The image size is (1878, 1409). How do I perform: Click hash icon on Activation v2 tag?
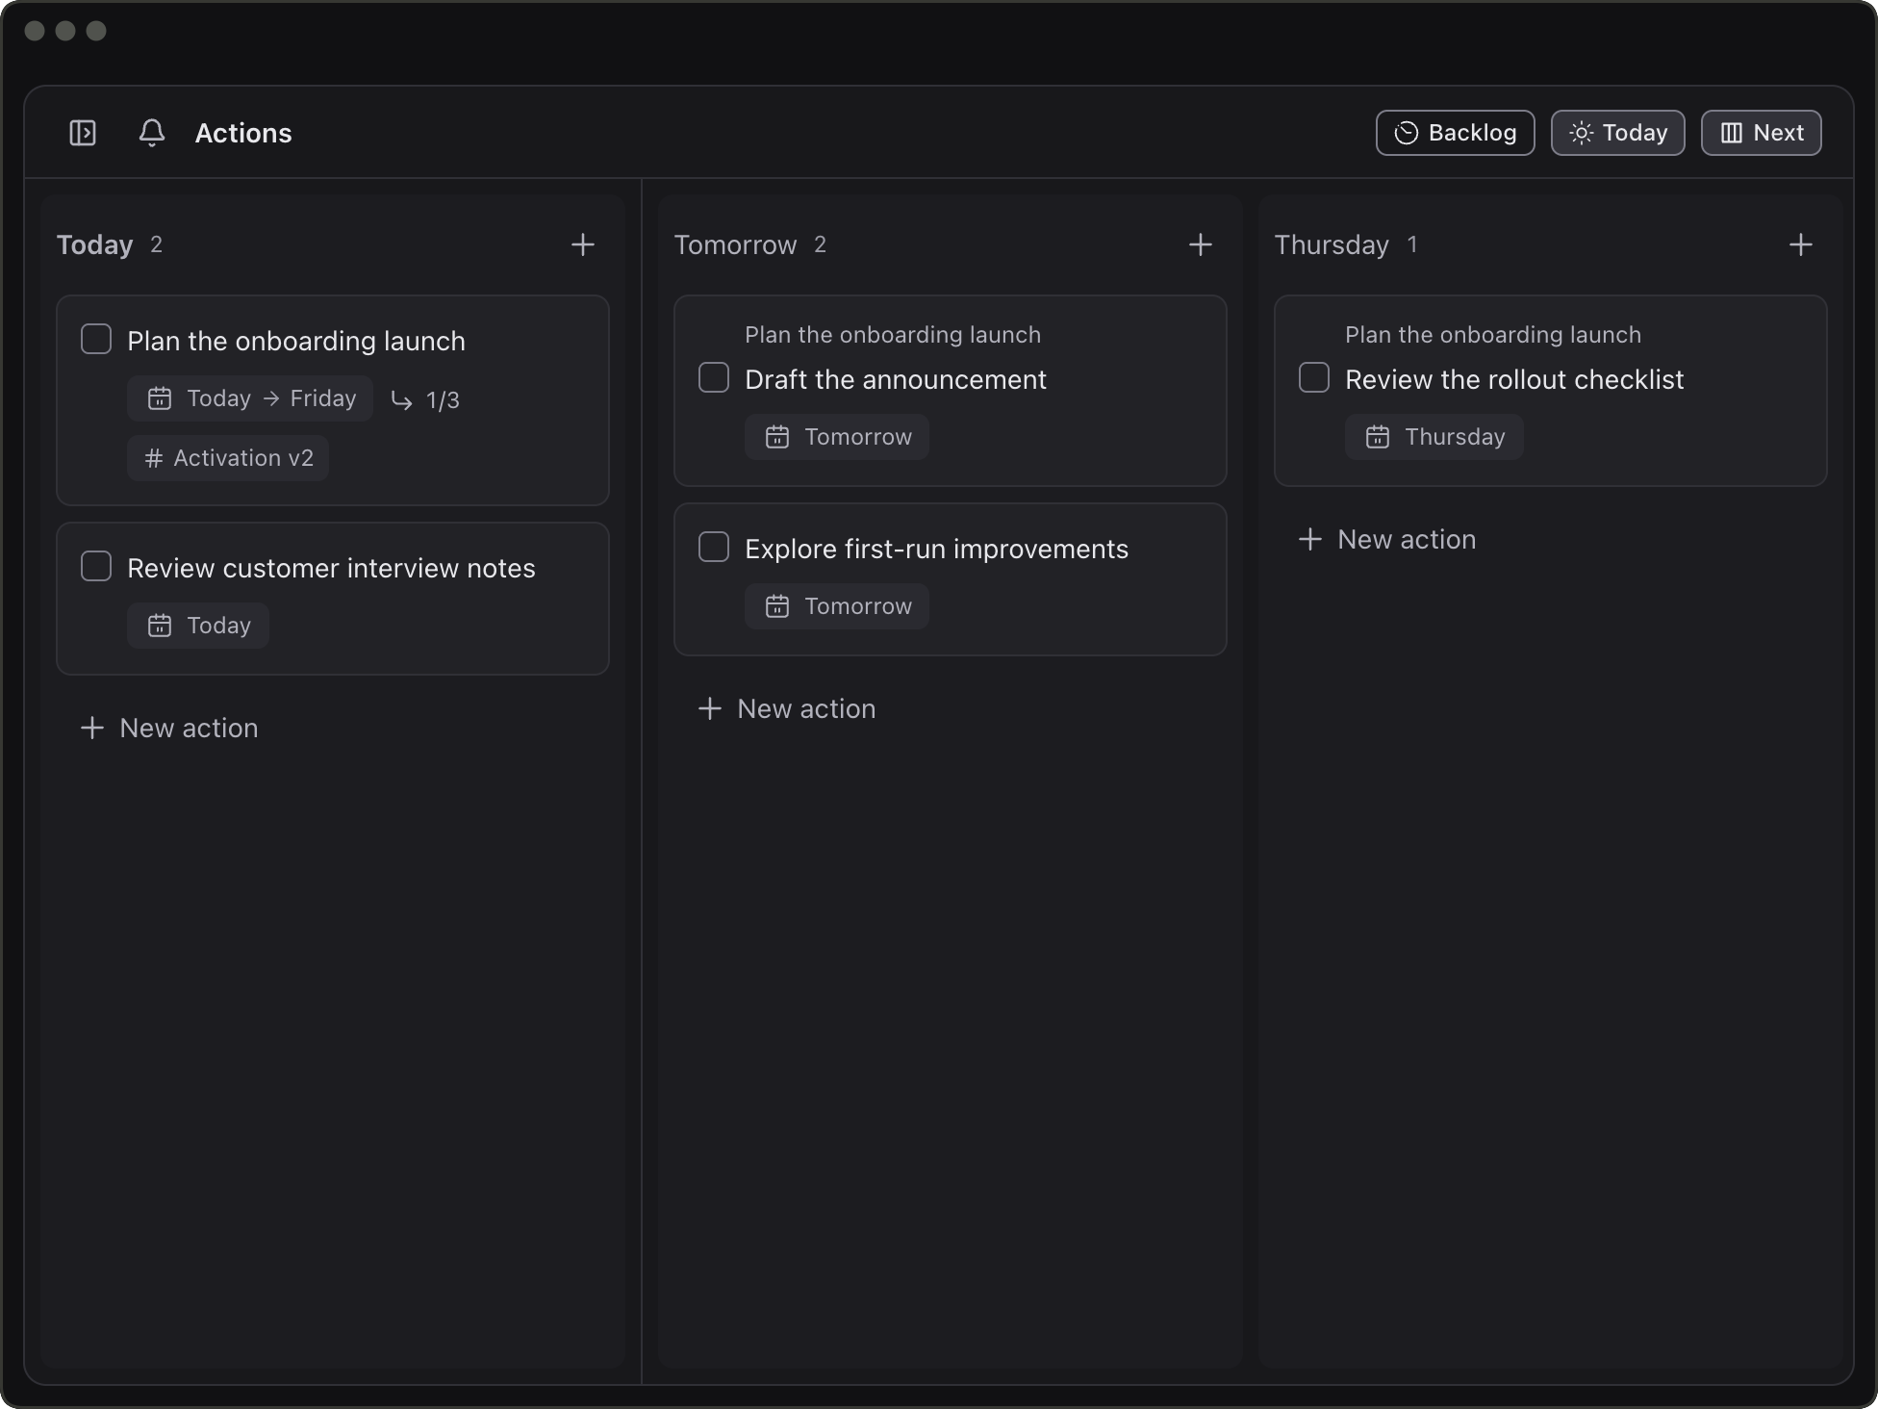(153, 458)
